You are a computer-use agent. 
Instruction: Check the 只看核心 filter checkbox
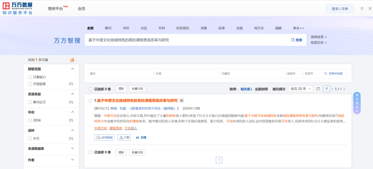pyautogui.click(x=30, y=77)
